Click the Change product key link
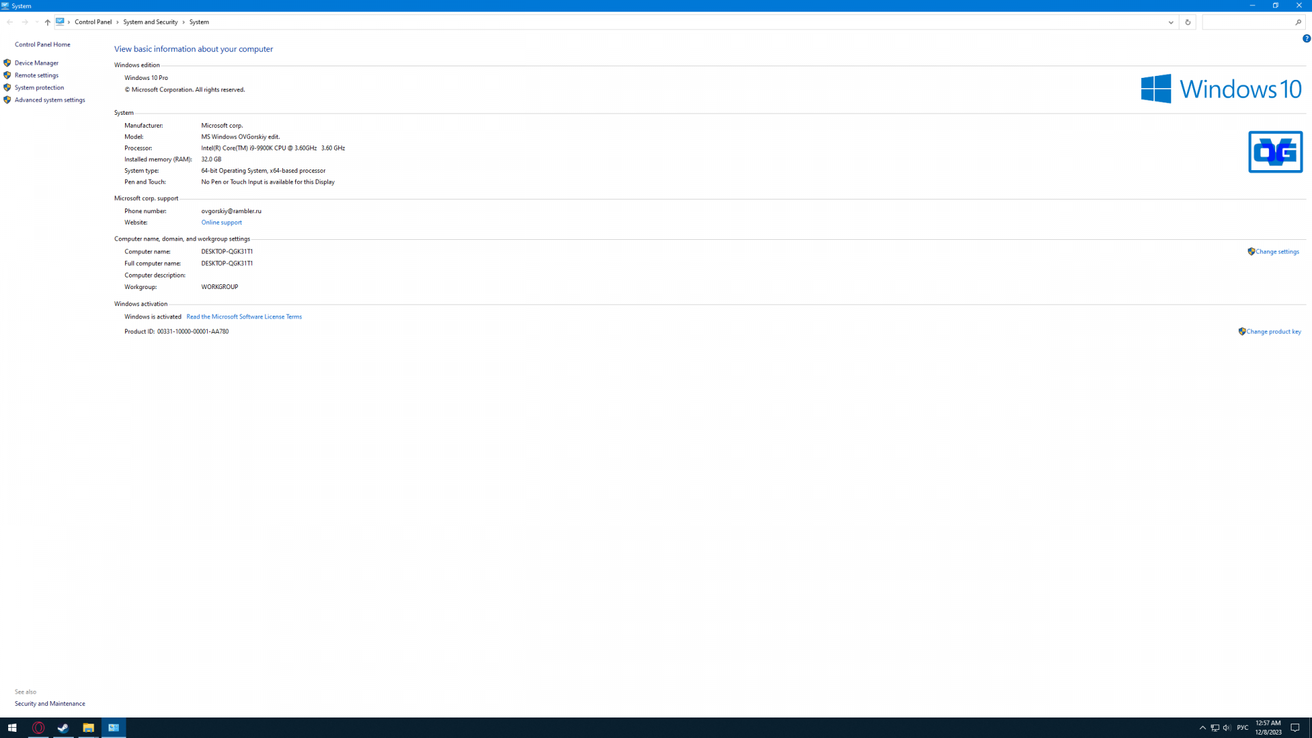The width and height of the screenshot is (1312, 738). pyautogui.click(x=1273, y=331)
